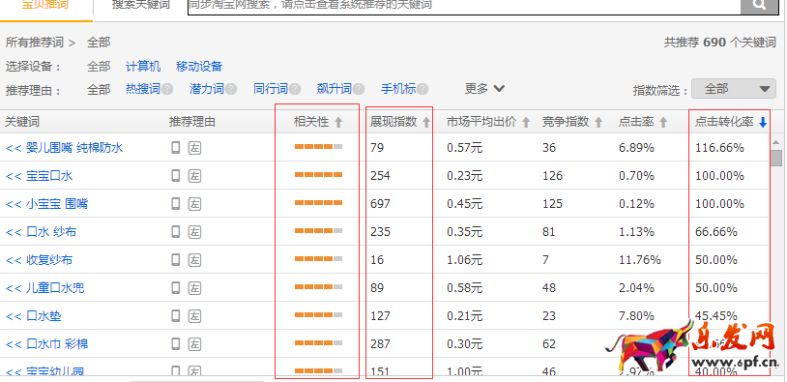Viewport: 787px width, 382px height.
Task: Click 左 badge icon in 儿童口水兜 row
Action: (x=194, y=288)
